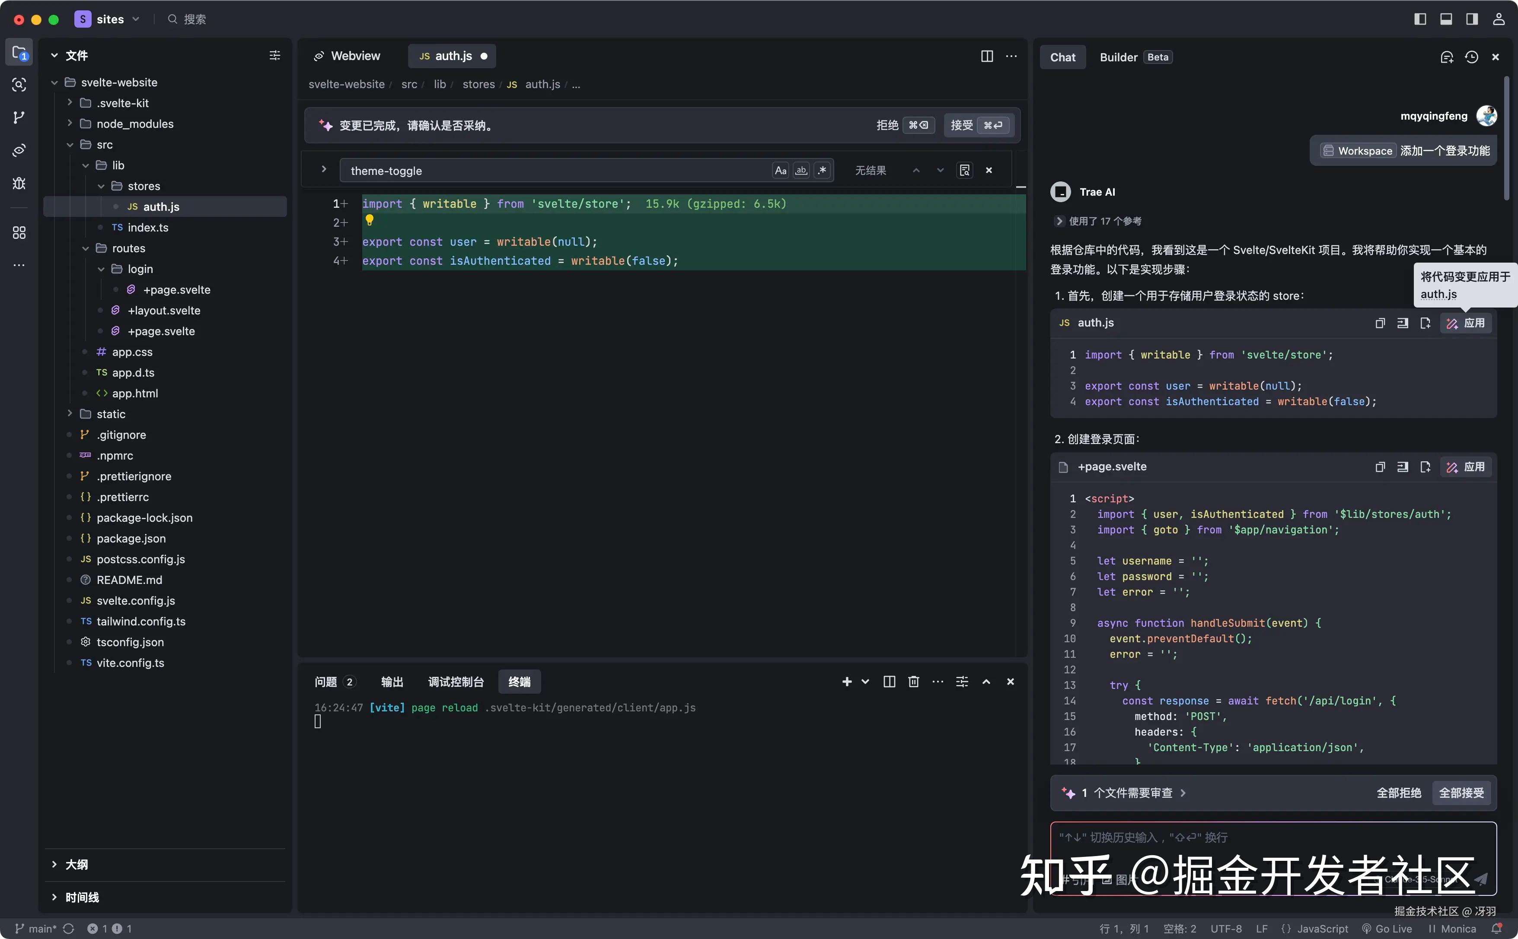Open chat history icon in Trae AI panel
Viewport: 1518px width, 939px height.
(x=1471, y=57)
